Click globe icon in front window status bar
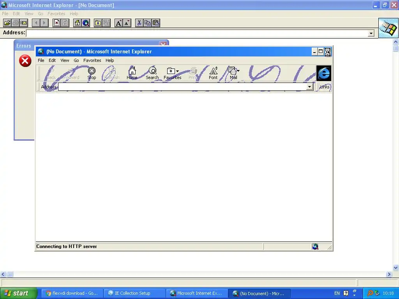399x299 pixels. (x=315, y=246)
